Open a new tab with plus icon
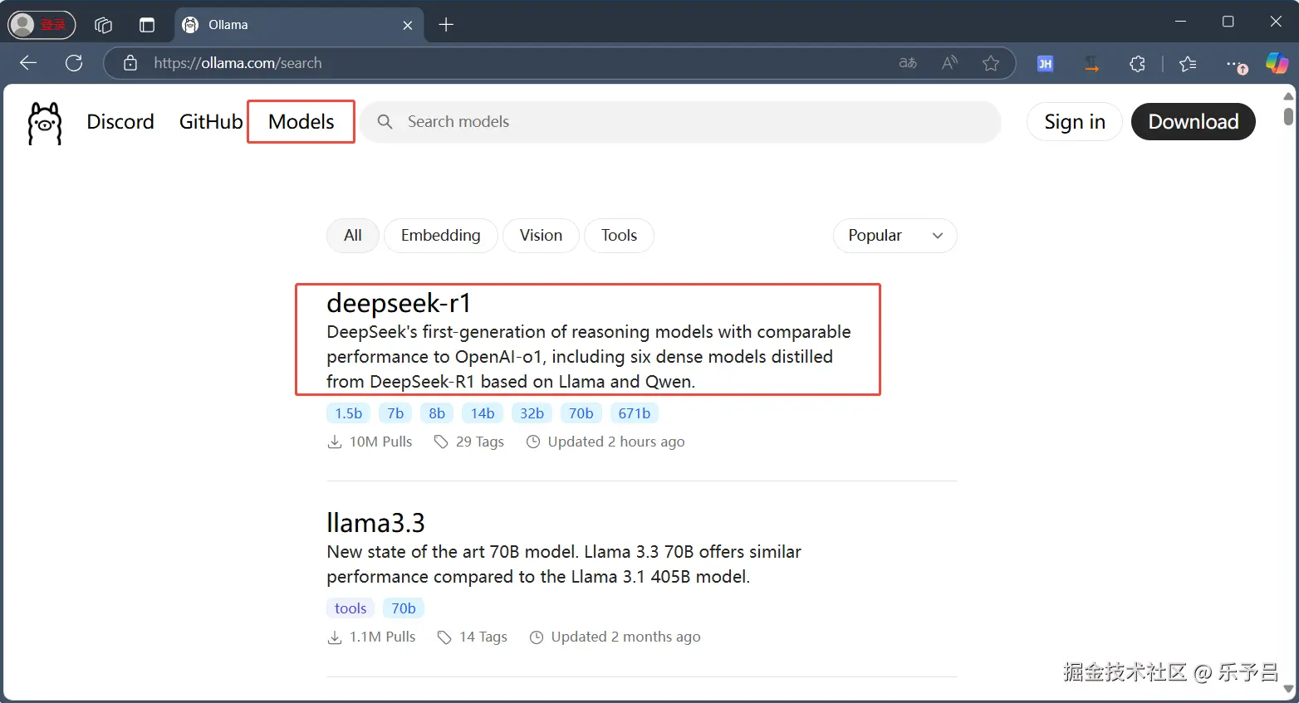Screen dimensions: 1299x703 (x=446, y=25)
